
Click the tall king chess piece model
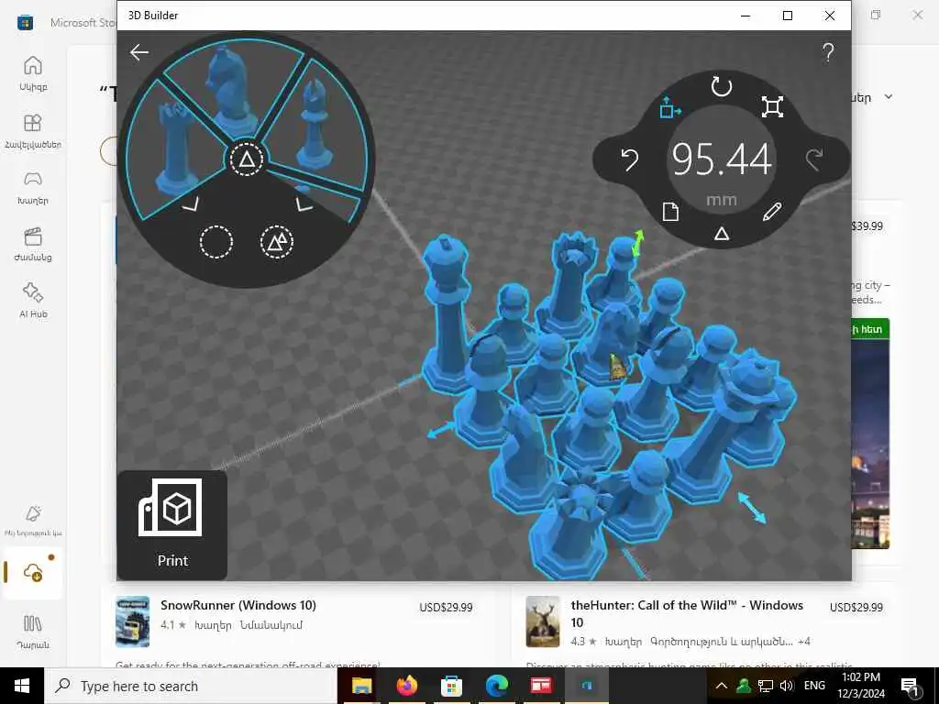(x=447, y=314)
